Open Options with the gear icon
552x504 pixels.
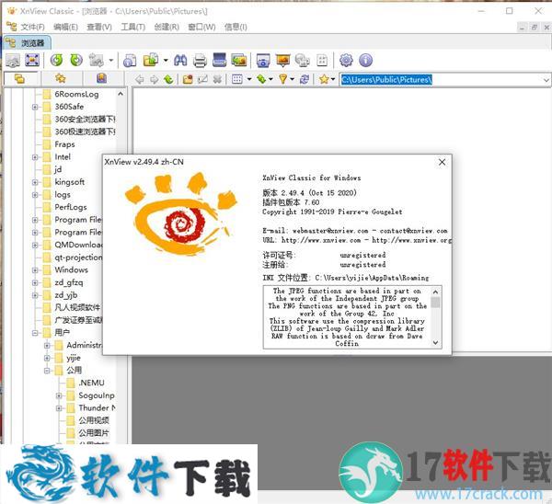(346, 60)
